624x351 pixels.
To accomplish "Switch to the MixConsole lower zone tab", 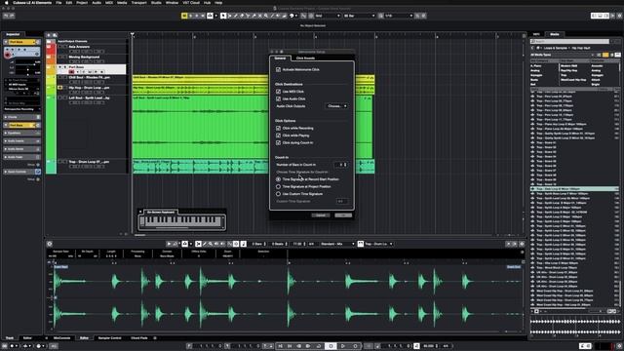I will (x=62, y=338).
